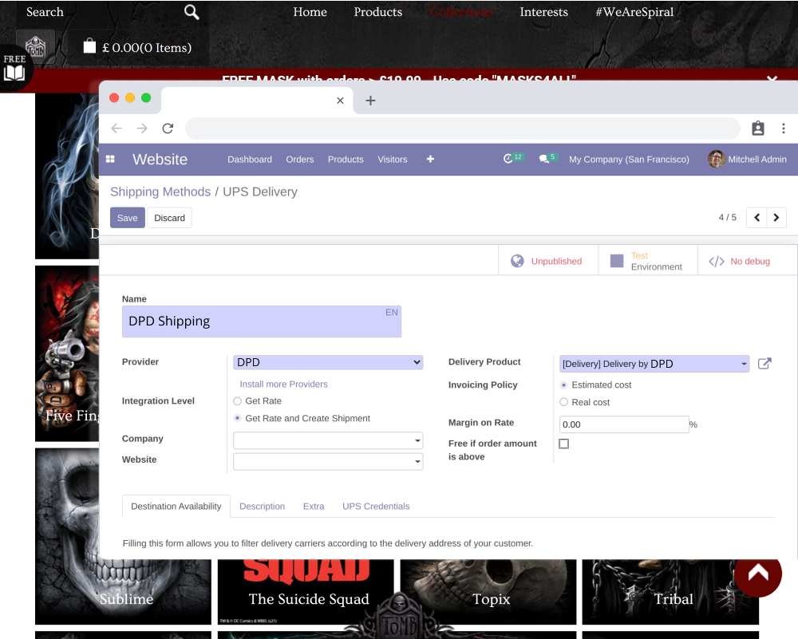Close the current browser tab
Viewport: 798px width, 639px height.
(x=340, y=101)
